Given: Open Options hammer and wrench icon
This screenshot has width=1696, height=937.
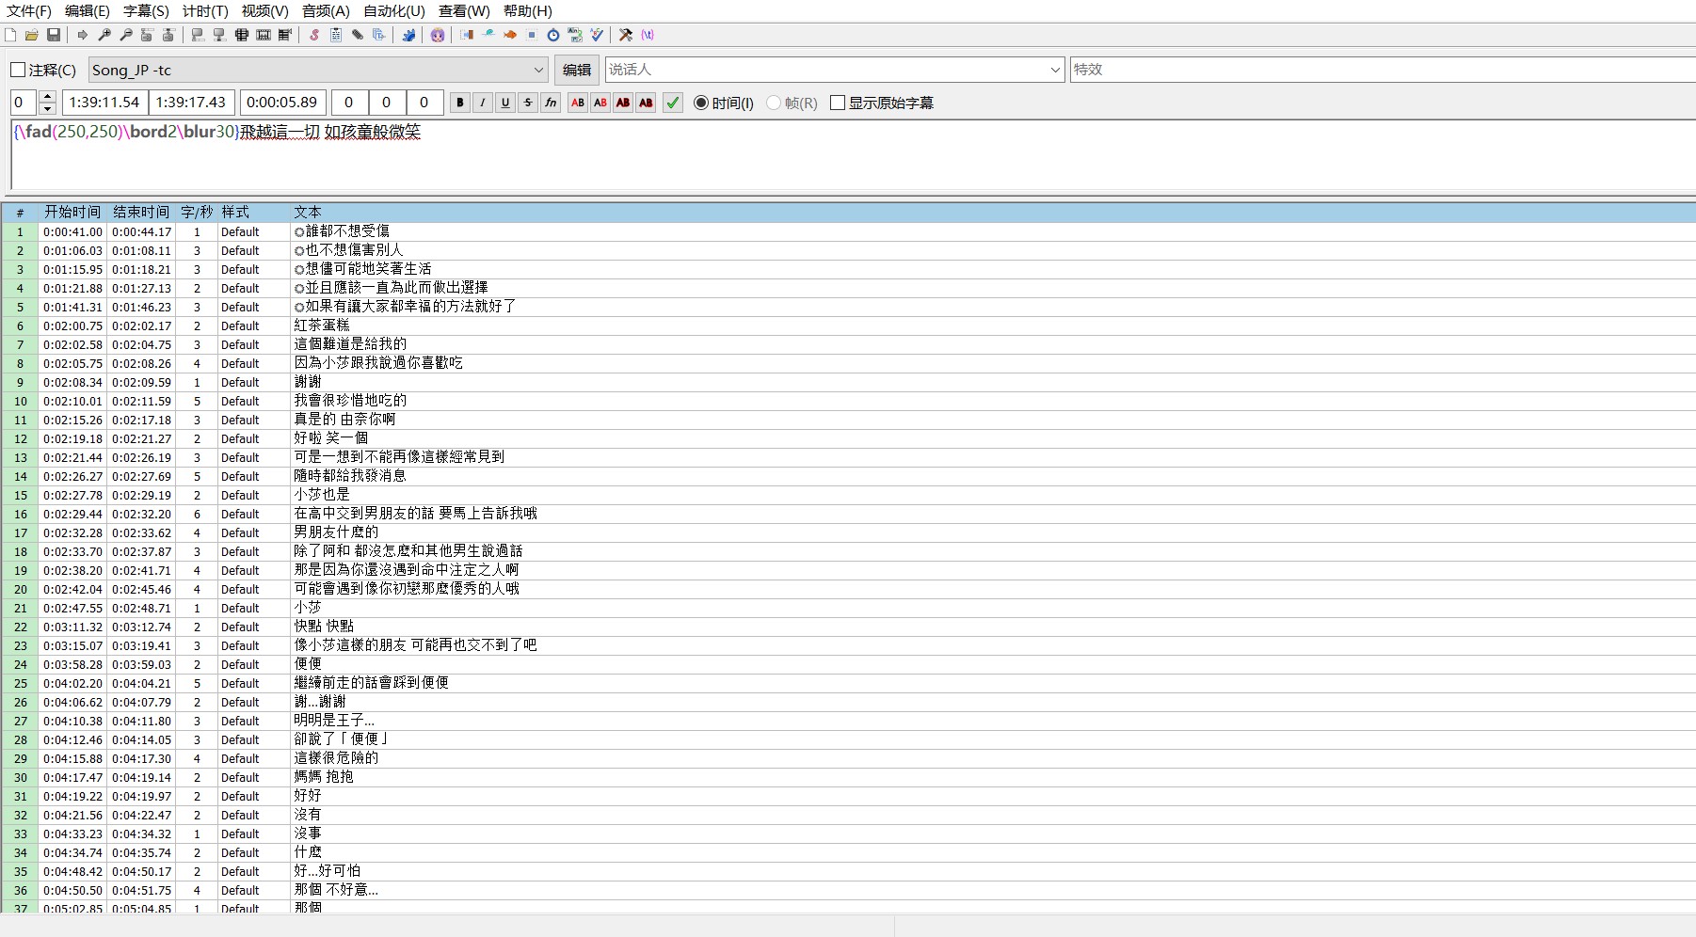Looking at the screenshot, I should point(626,35).
